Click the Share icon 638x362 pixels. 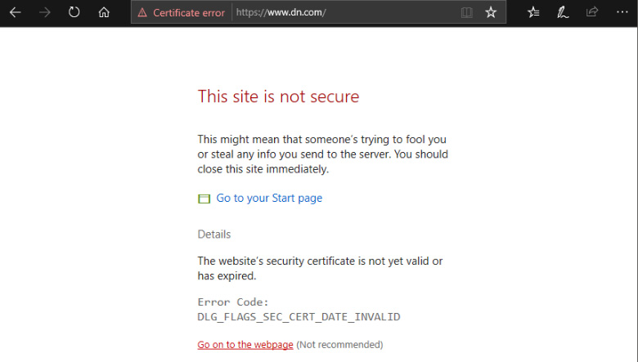(x=592, y=11)
